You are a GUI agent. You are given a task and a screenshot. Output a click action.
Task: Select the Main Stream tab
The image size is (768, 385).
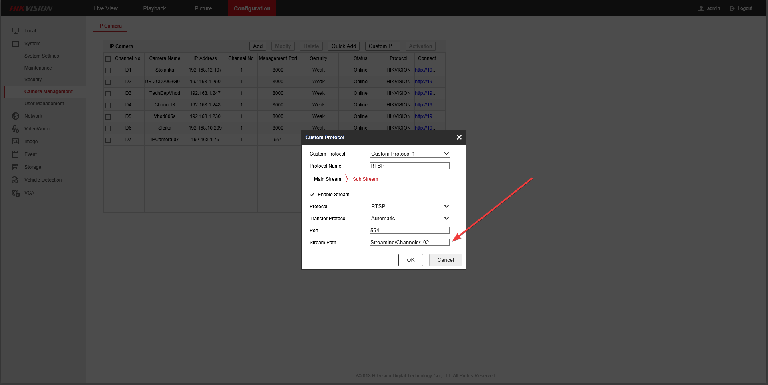tap(327, 179)
